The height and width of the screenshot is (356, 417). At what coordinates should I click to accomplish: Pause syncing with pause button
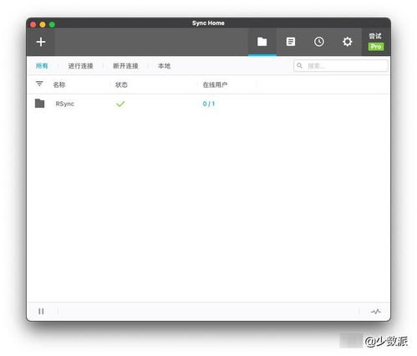click(x=41, y=311)
